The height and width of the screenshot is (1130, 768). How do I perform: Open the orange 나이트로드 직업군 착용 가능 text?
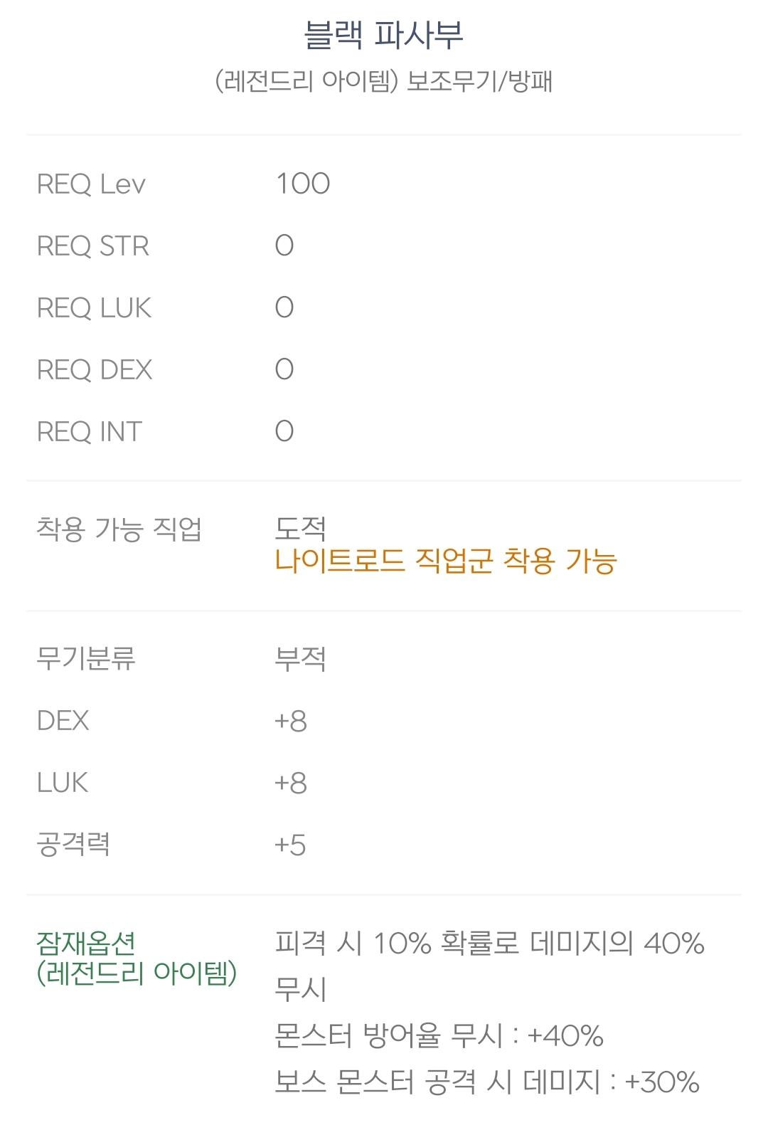(446, 561)
